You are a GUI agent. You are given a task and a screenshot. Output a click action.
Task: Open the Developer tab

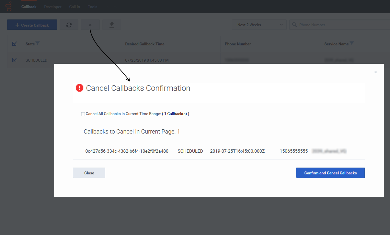(x=53, y=7)
